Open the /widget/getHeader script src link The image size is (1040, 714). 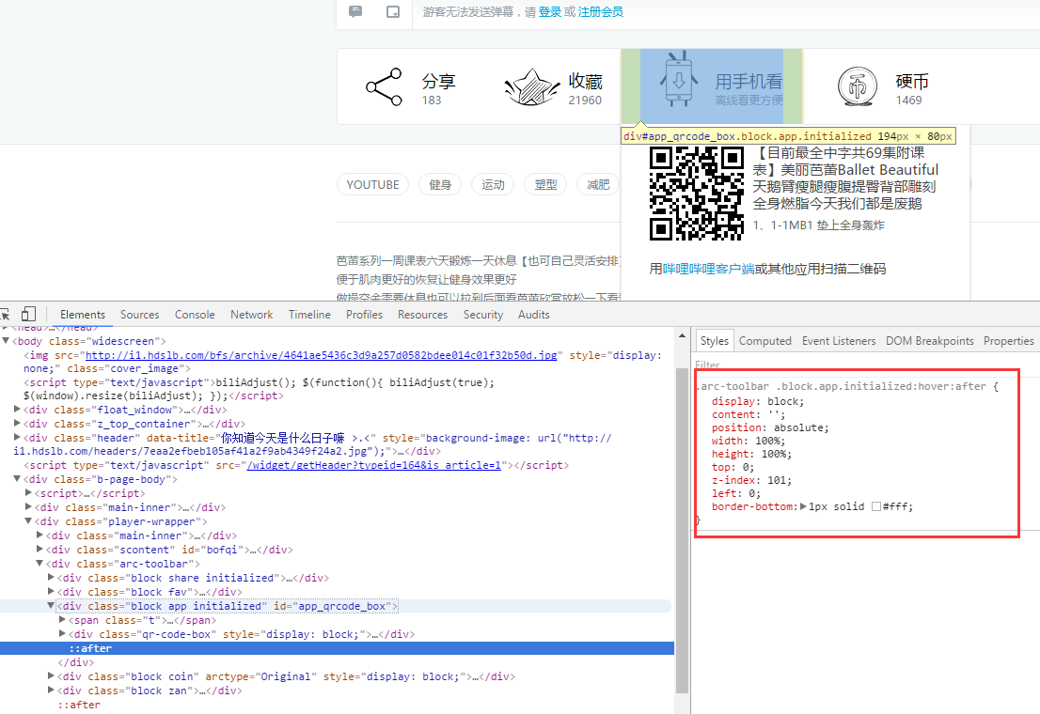tap(374, 465)
